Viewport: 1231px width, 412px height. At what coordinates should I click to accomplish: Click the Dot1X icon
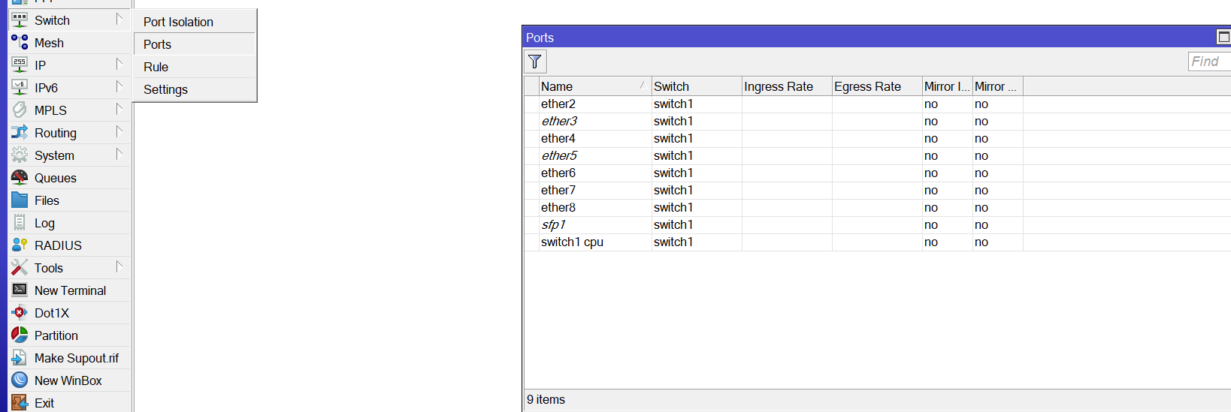click(20, 313)
